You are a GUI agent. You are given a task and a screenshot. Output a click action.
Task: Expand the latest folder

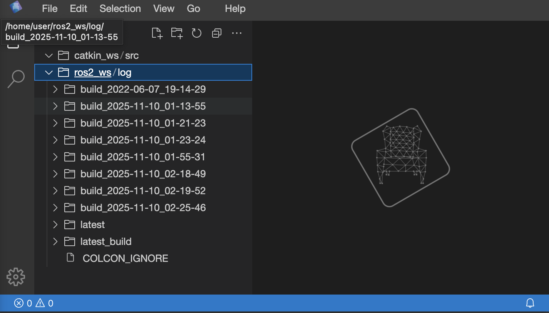pos(55,225)
